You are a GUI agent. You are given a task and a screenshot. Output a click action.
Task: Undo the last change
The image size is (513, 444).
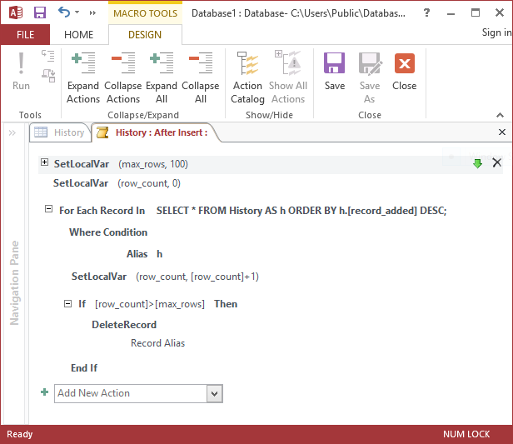click(64, 12)
